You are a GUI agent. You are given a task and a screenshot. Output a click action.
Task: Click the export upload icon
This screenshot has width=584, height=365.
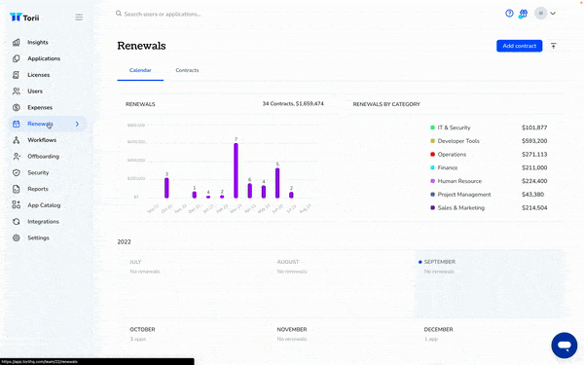[x=554, y=46]
